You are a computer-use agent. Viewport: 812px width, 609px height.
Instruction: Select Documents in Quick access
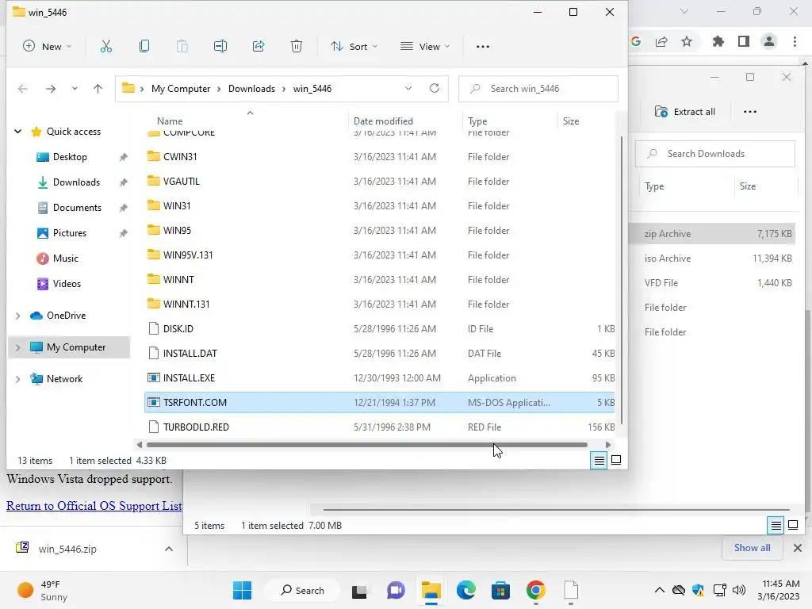point(77,208)
